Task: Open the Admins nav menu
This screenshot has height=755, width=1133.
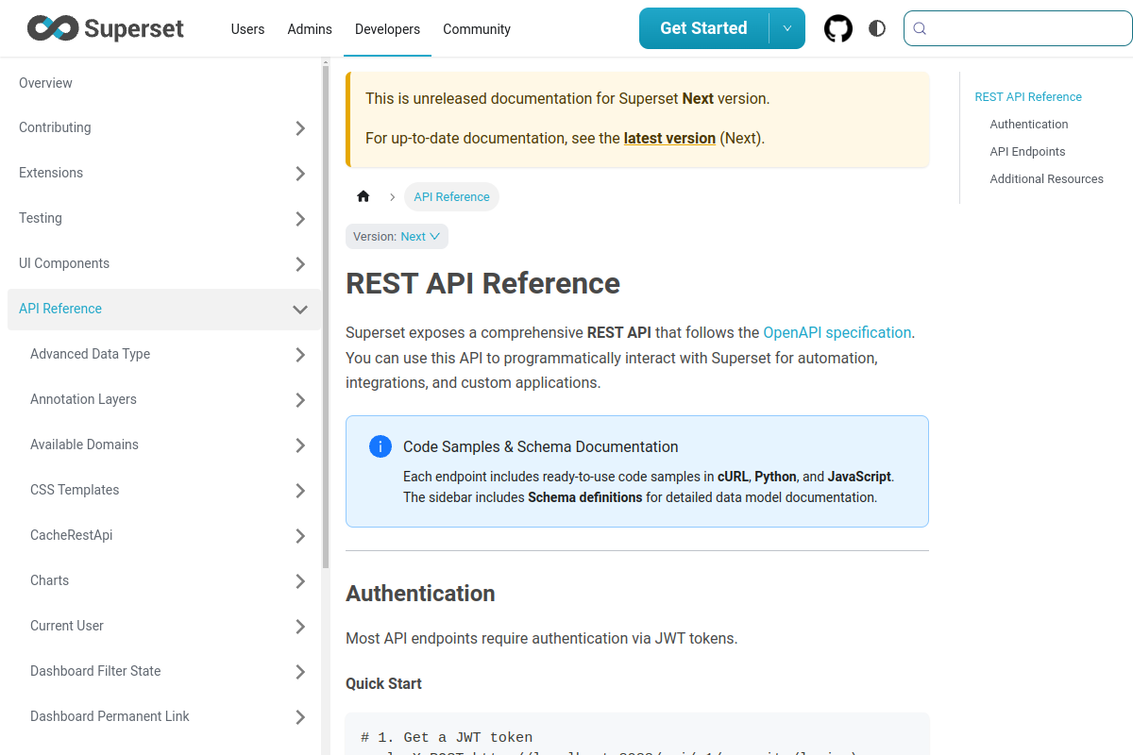Action: coord(310,29)
